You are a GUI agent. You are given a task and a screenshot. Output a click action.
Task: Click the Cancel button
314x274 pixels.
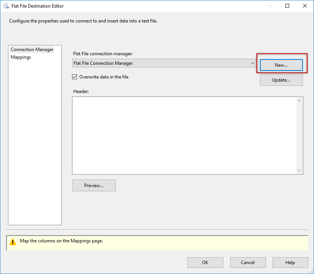[248, 263]
